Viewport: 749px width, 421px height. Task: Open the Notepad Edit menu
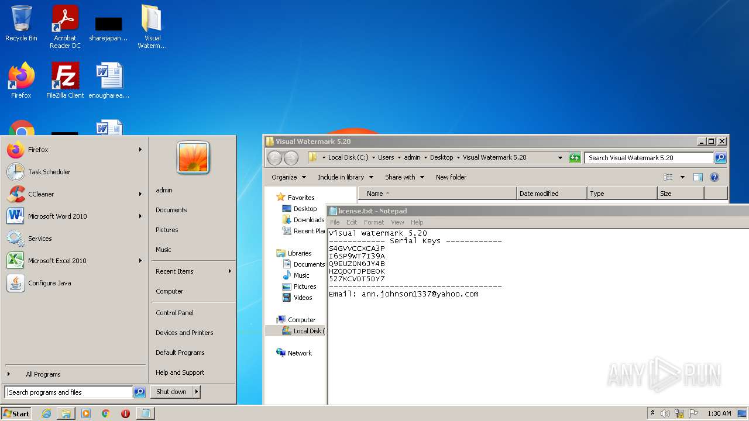[352, 222]
